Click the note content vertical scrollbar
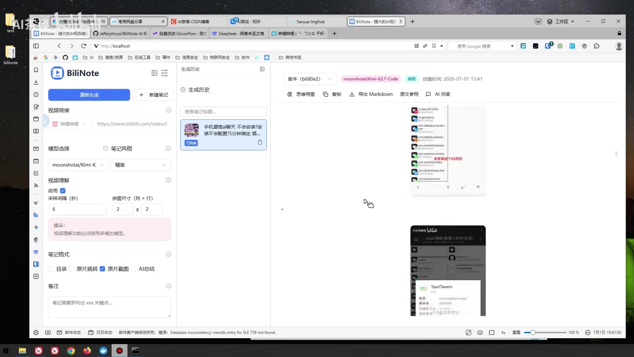The image size is (634, 357). point(616,154)
